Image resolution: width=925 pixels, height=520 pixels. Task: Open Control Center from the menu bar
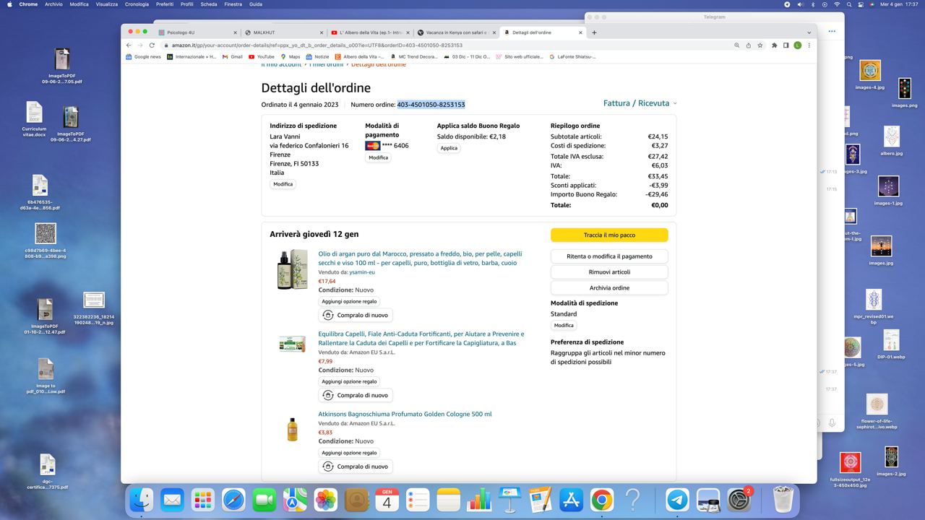tap(861, 4)
